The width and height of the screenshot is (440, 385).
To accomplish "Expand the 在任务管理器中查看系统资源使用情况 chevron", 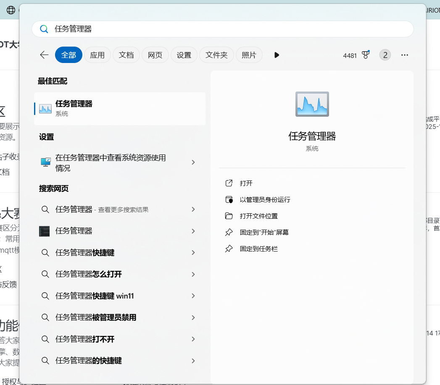I will coord(193,162).
